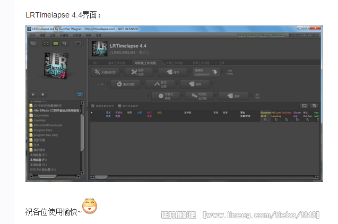Toggle the Global Adj. column checkbox

[x=297, y=119]
